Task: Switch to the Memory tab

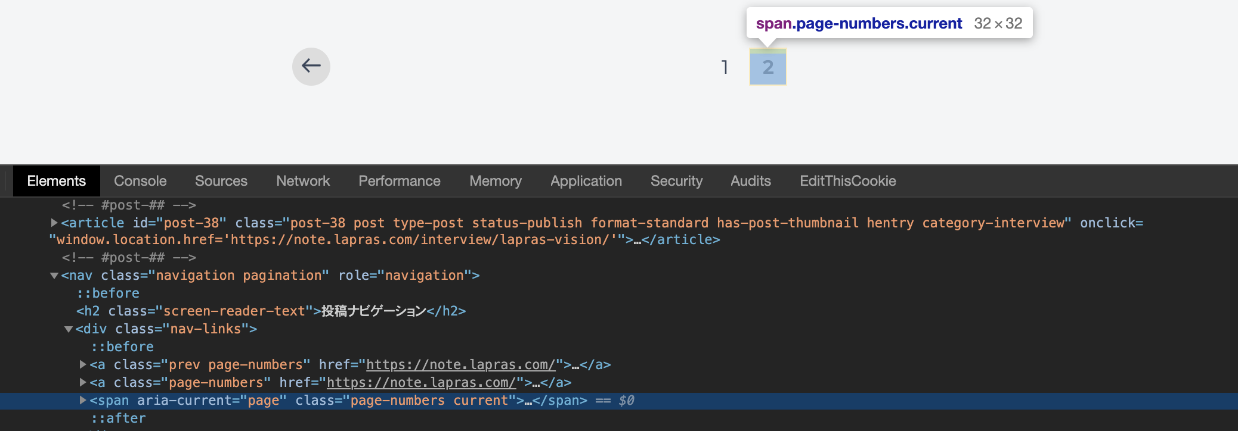Action: click(496, 181)
